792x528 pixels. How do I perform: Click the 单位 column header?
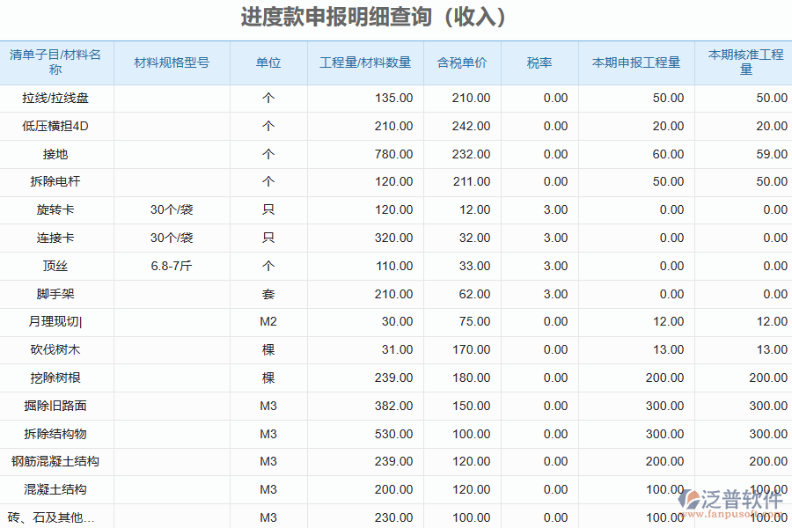268,62
